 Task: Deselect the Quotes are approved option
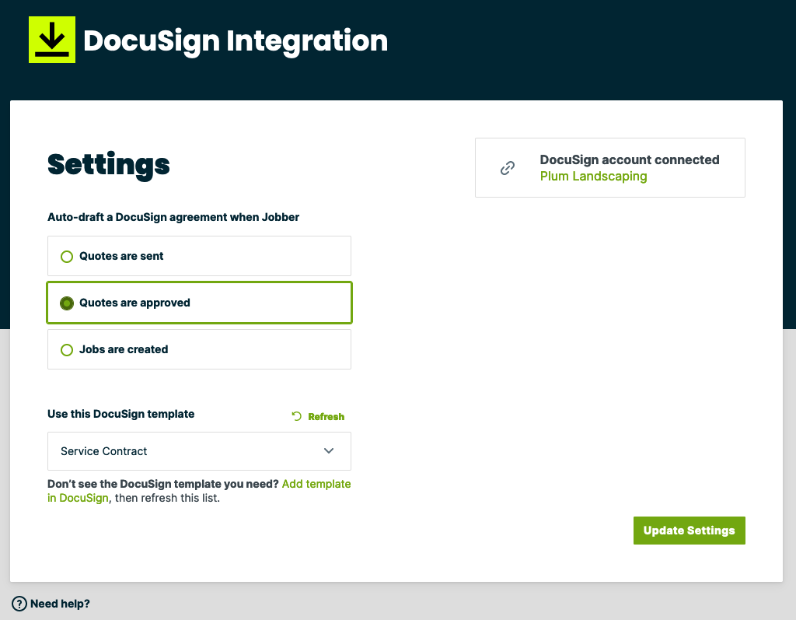tap(199, 303)
